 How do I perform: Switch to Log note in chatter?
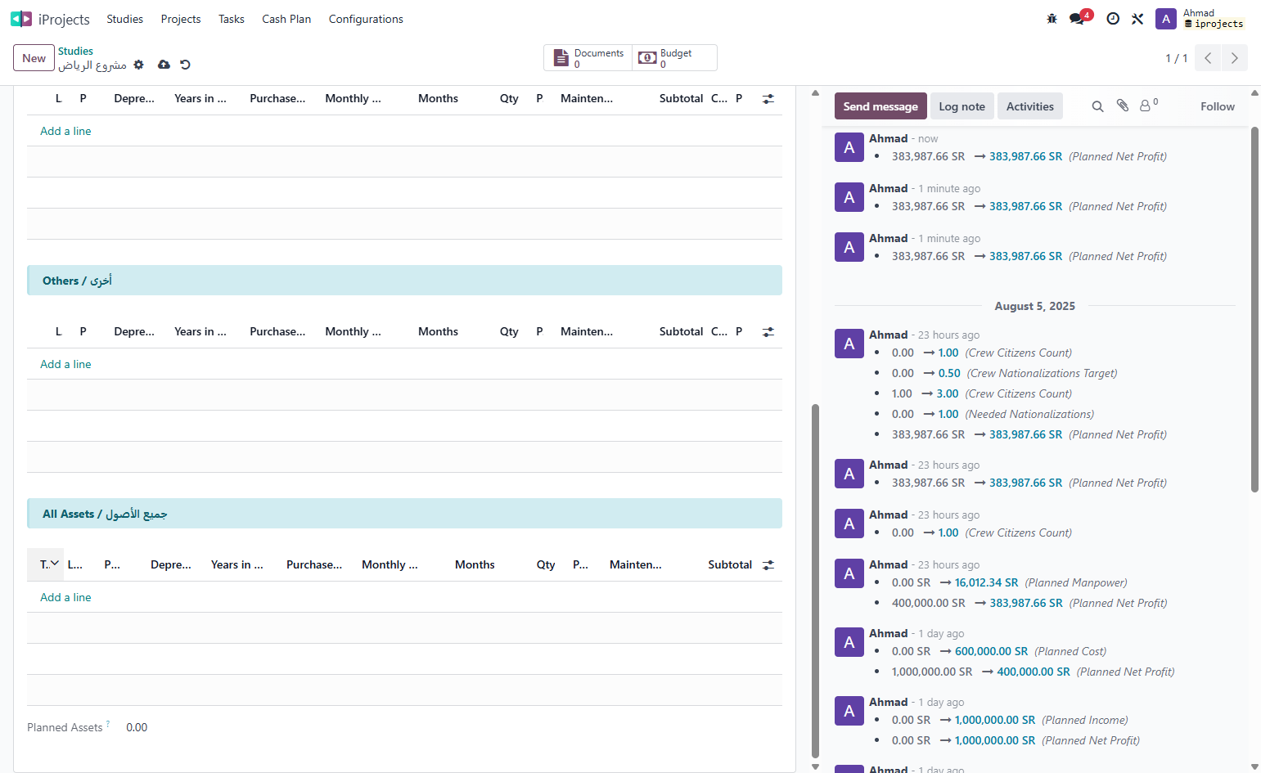coord(962,106)
